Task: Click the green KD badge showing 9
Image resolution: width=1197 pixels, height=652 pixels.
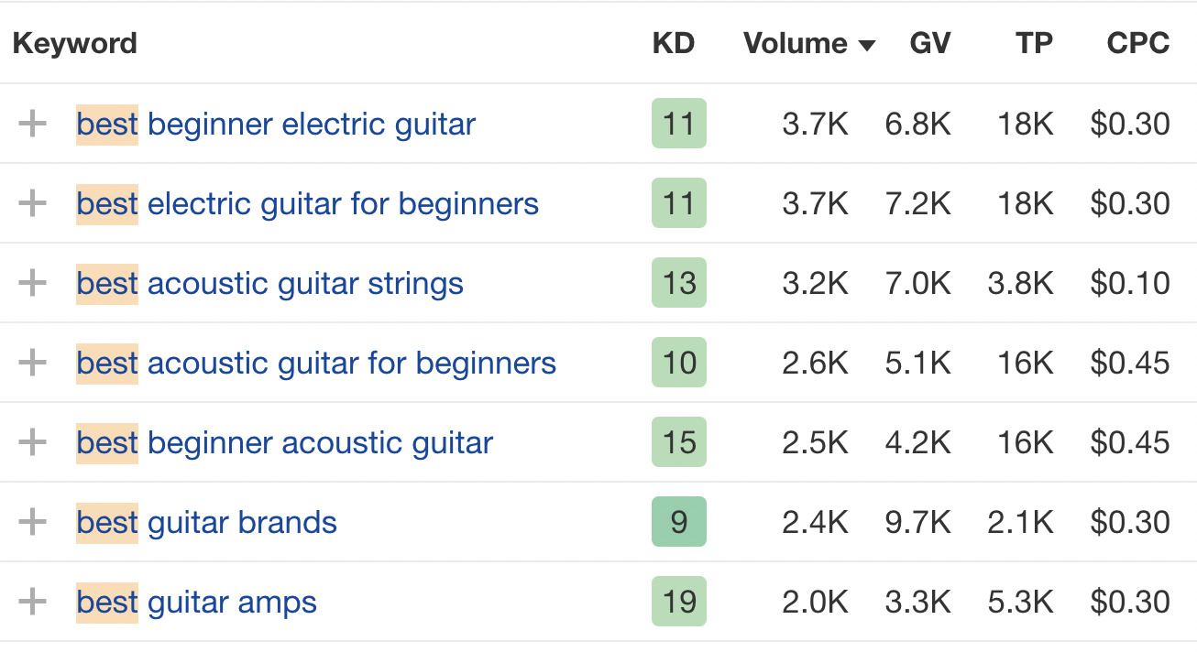Action: pos(678,522)
